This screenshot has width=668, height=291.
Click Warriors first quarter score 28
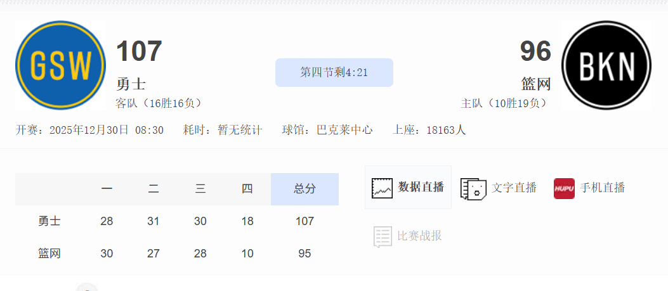point(107,221)
